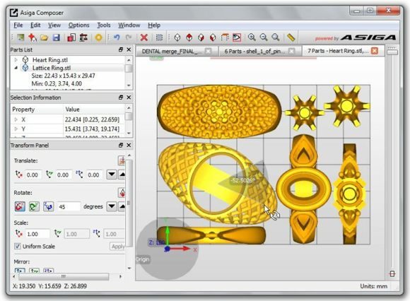
Task: Toggle the Uniform Scale checkbox
Action: pyautogui.click(x=17, y=246)
